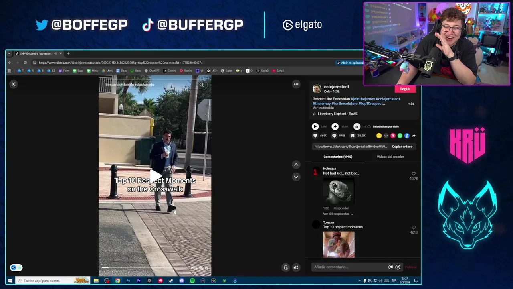Viewport: 513px width, 289px height.
Task: Open emoji picker in the comment box
Action: point(398,267)
